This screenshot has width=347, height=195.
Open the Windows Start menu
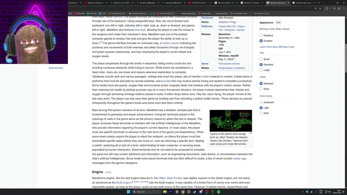point(128,192)
